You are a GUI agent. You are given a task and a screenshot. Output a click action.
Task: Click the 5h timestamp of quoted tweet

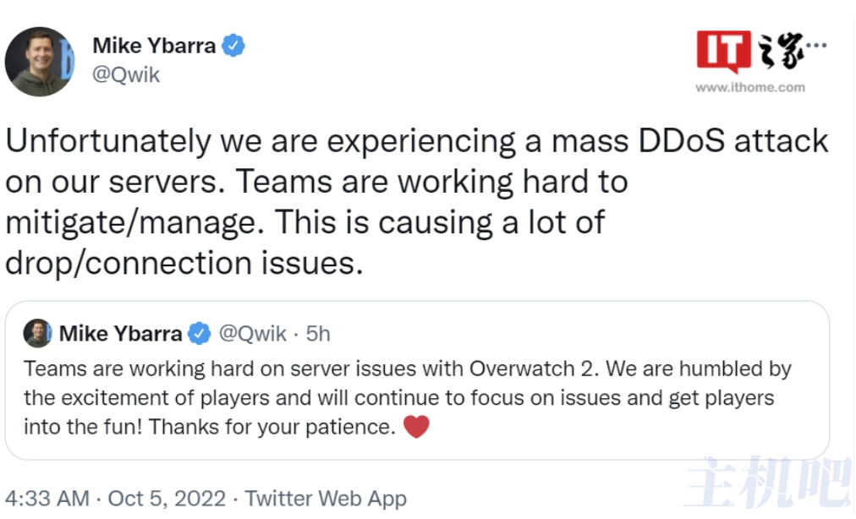point(318,333)
